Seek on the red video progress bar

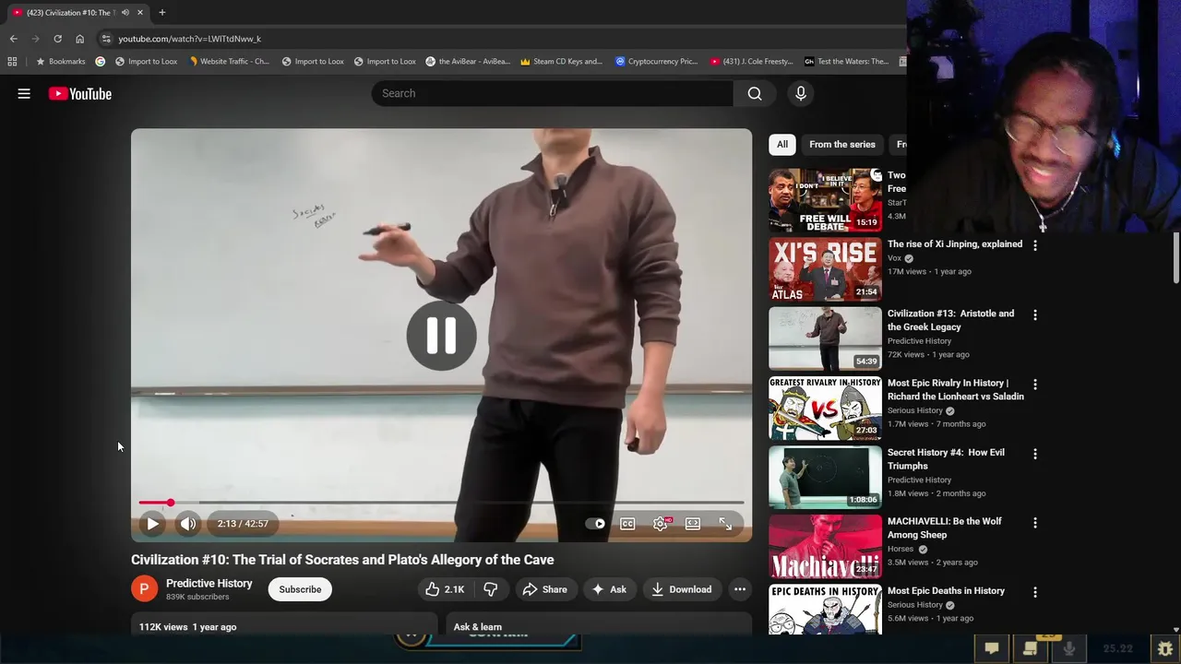click(441, 503)
